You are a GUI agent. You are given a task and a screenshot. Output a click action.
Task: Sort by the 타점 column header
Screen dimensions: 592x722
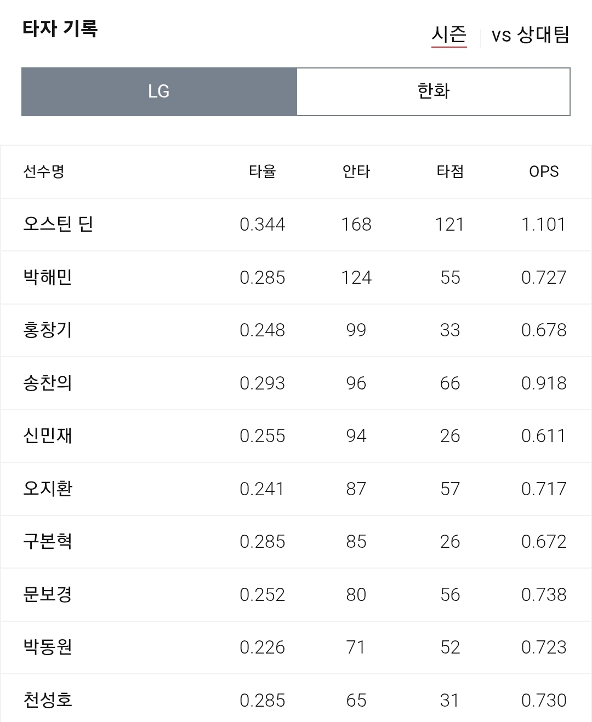point(450,171)
